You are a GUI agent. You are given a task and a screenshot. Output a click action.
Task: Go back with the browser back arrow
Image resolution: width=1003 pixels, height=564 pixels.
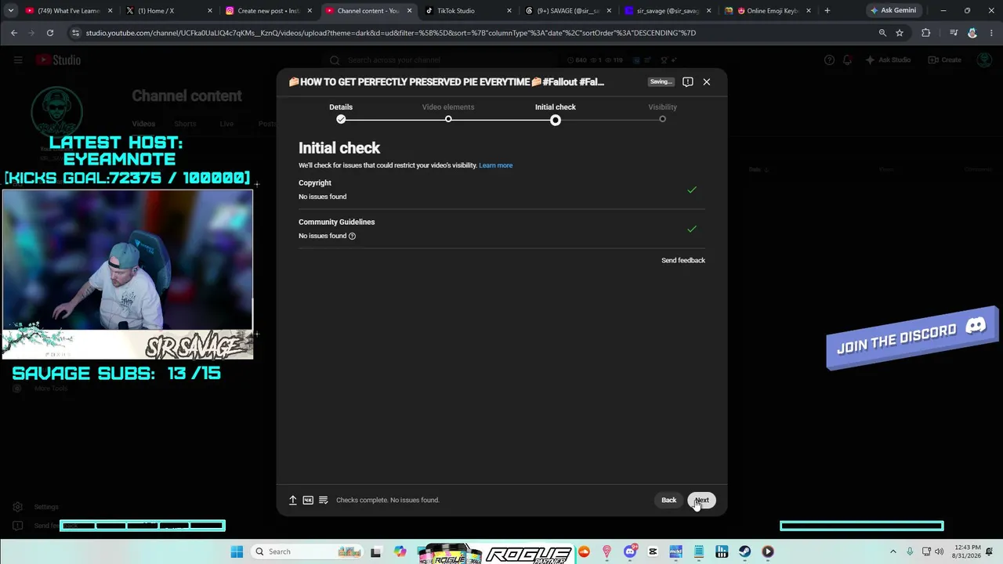click(14, 33)
